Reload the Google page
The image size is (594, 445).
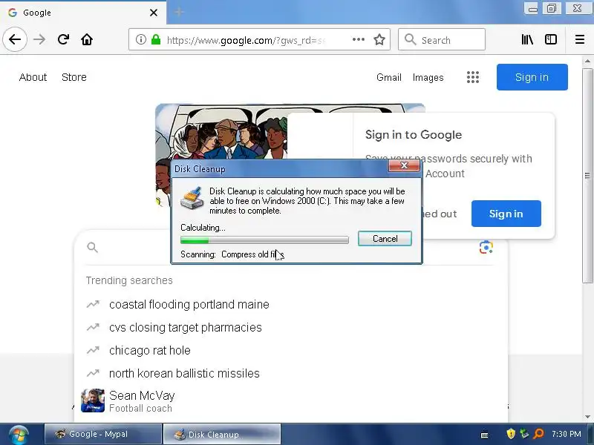(x=63, y=39)
